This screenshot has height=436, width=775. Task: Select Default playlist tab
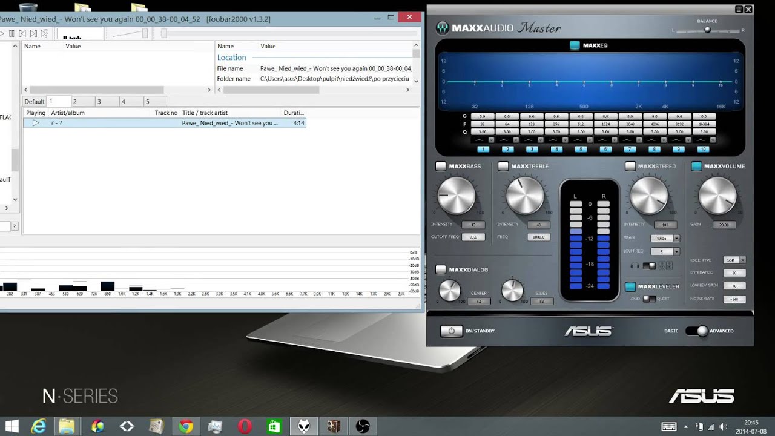[x=35, y=102]
